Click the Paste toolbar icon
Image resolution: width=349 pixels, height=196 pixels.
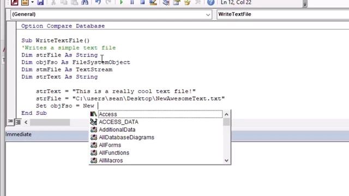[x=74, y=2]
